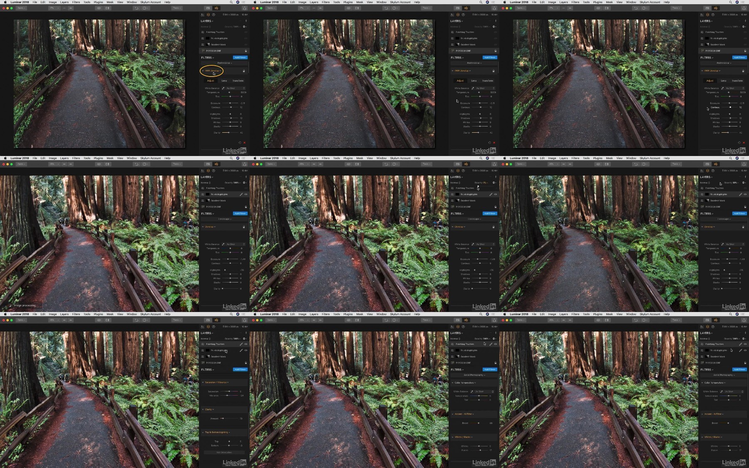Open Skylum Account menu in top-left window
This screenshot has width=749, height=468.
pos(151,2)
